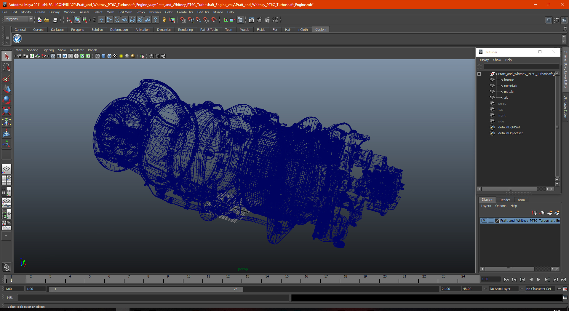Image resolution: width=569 pixels, height=311 pixels.
Task: Select by component type mode icon
Action: pyautogui.click(x=85, y=20)
